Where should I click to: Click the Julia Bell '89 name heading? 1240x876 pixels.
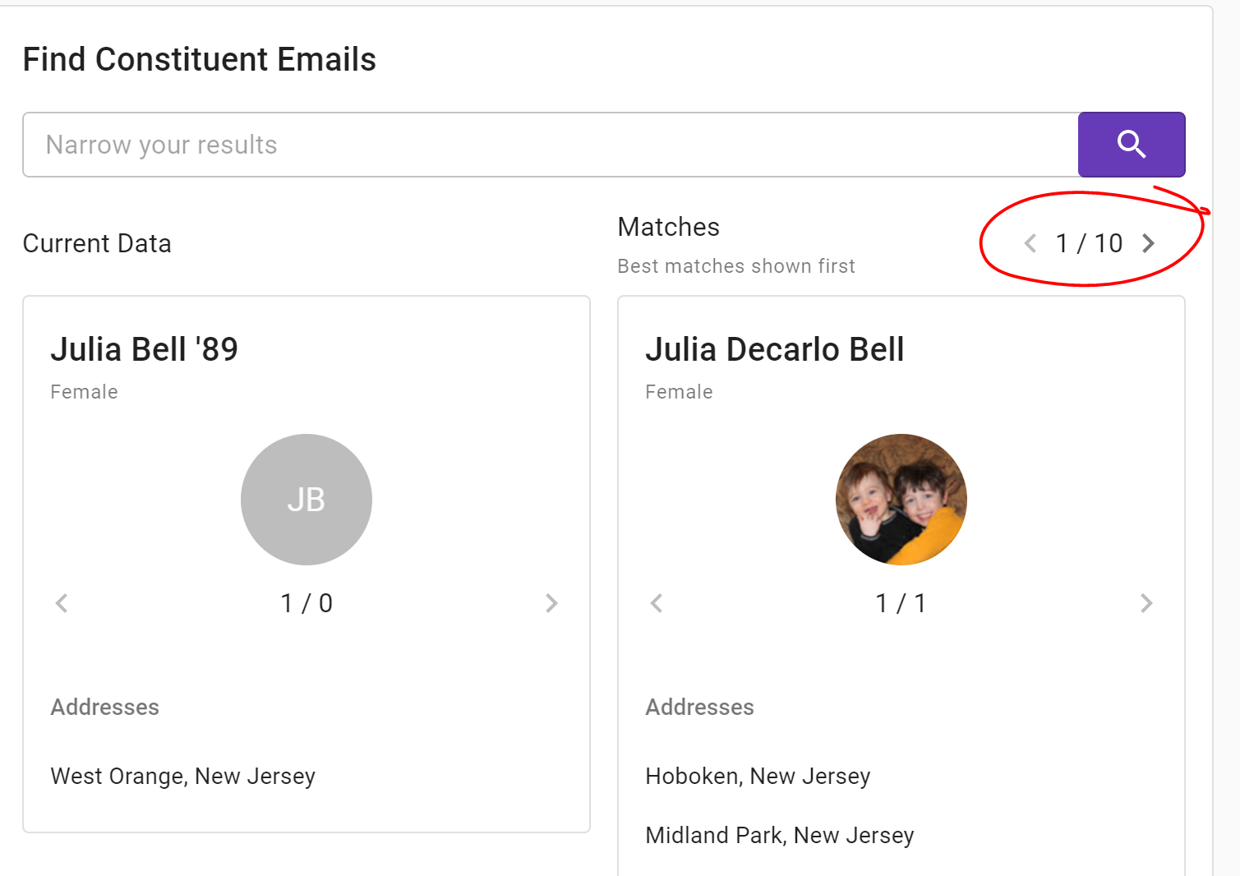click(x=144, y=349)
